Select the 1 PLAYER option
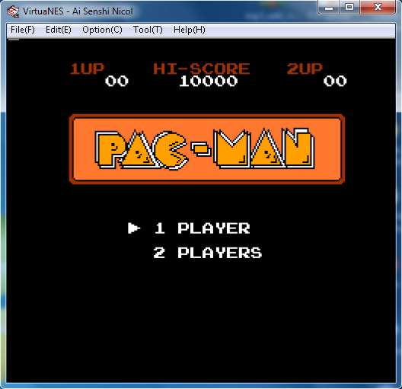 click(203, 228)
